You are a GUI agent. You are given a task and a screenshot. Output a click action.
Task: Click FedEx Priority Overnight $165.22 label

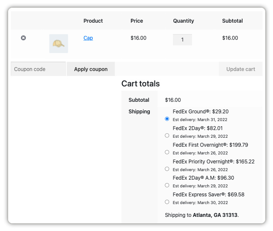tap(214, 161)
